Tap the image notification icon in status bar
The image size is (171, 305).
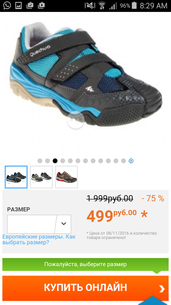[19, 6]
